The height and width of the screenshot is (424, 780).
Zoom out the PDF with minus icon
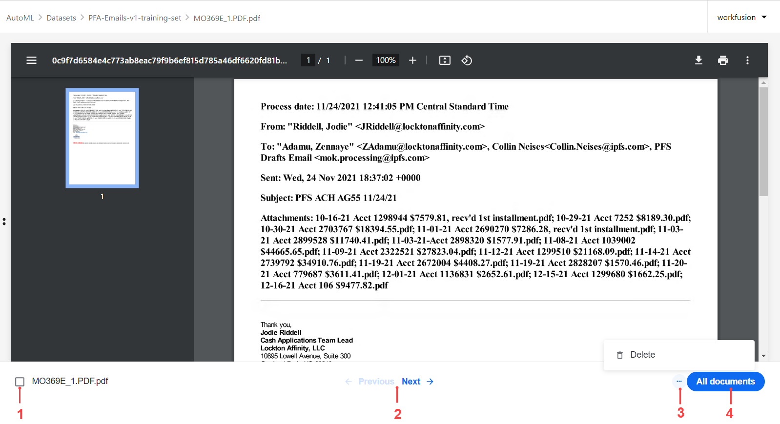359,61
